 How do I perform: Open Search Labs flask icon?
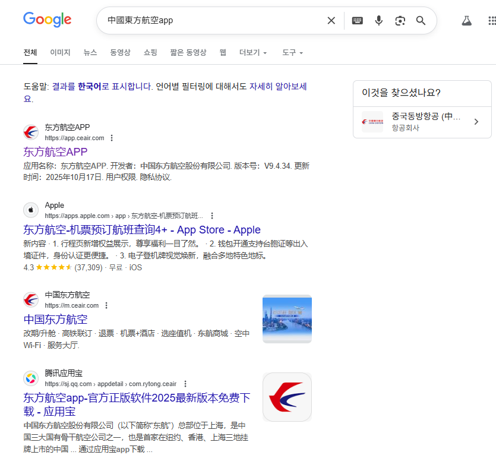click(x=466, y=21)
